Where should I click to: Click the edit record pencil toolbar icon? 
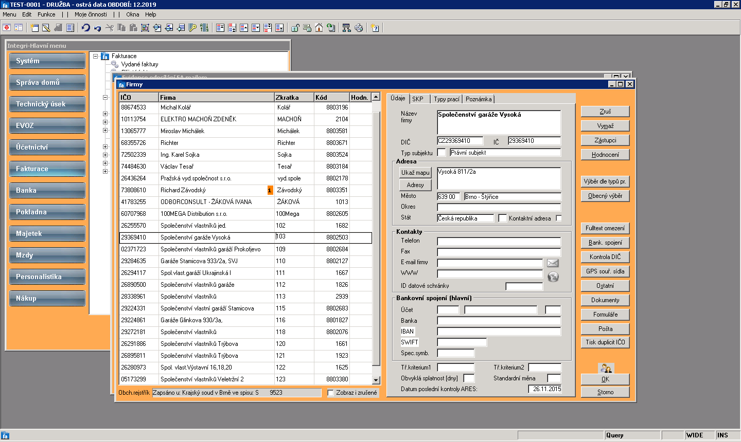click(x=46, y=28)
